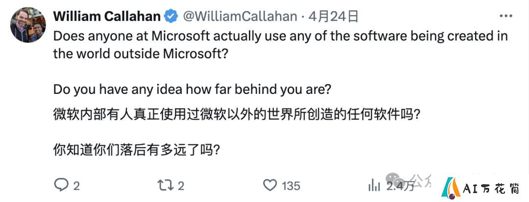529x202 pixels.
Task: Click the AI万花筒 watermark logo icon
Action: tap(451, 188)
